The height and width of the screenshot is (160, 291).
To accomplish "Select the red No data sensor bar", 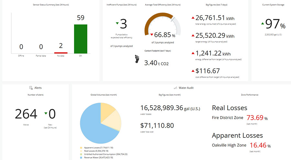I will pyautogui.click(x=61, y=52).
